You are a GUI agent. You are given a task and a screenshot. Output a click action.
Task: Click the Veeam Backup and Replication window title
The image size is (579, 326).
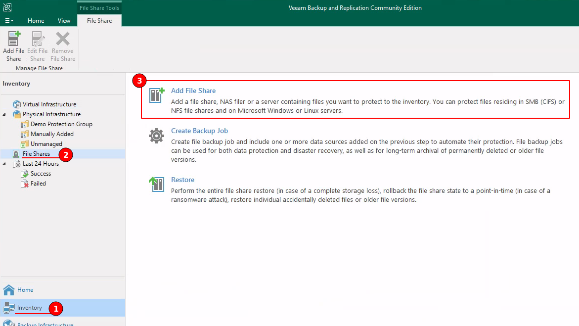pos(355,8)
